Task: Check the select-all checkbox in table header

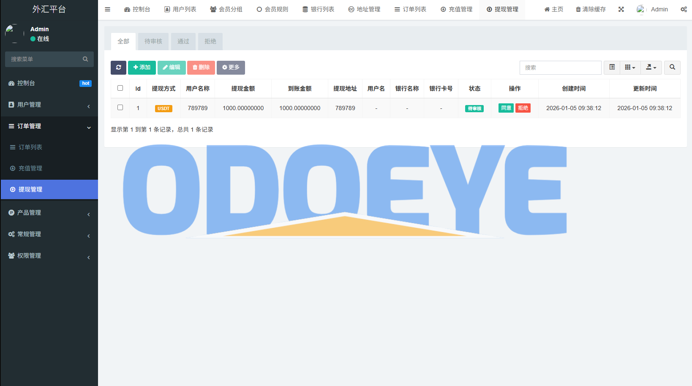Action: (x=120, y=88)
